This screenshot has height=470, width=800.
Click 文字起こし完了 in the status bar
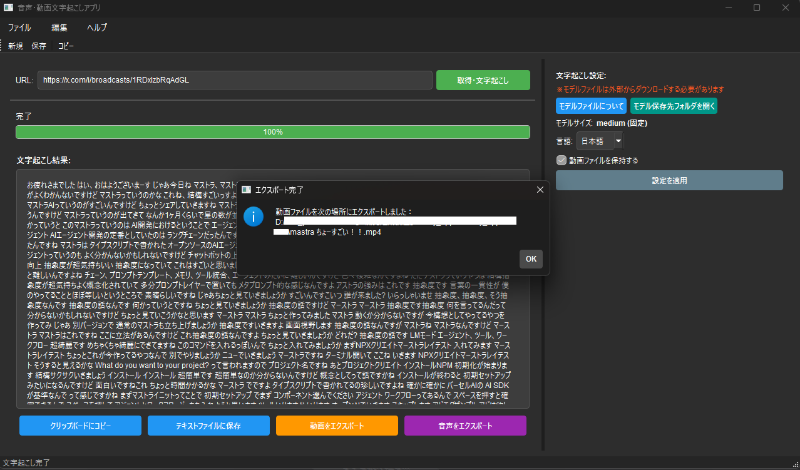coord(26,463)
